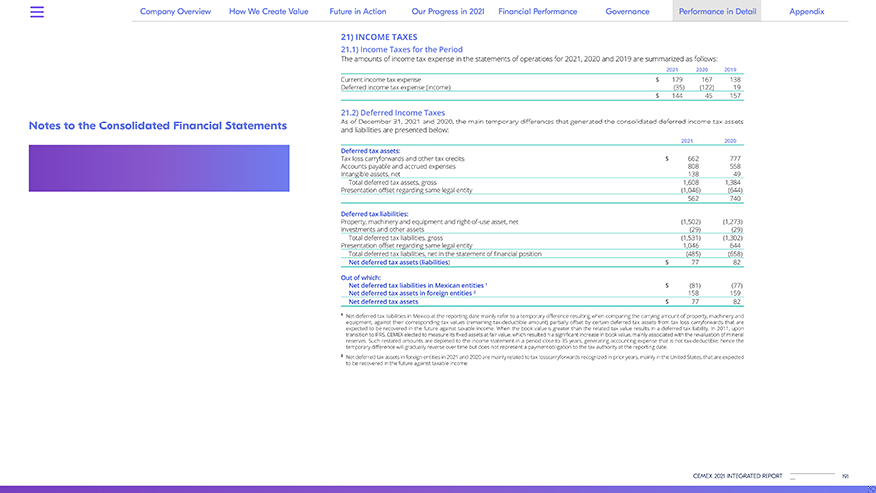
Task: Jump to the Appendix tab
Action: pos(806,12)
